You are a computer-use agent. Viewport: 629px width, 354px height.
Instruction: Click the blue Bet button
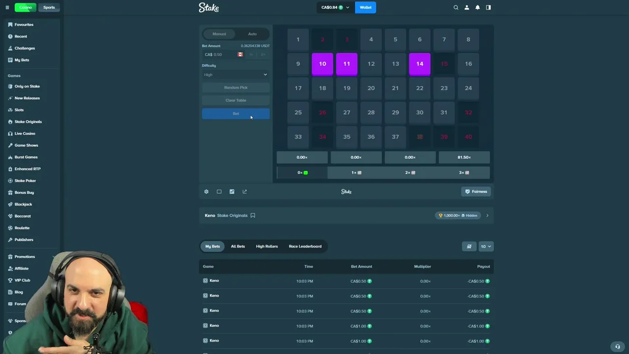point(236,114)
